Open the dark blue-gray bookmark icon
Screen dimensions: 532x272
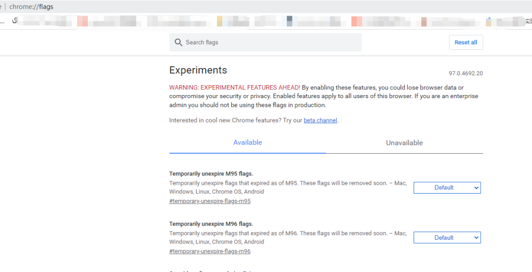[289, 21]
